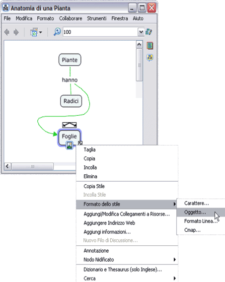Expand the Cerca submenu
Image resolution: width=225 pixels, height=282 pixels.
pyautogui.click(x=127, y=278)
